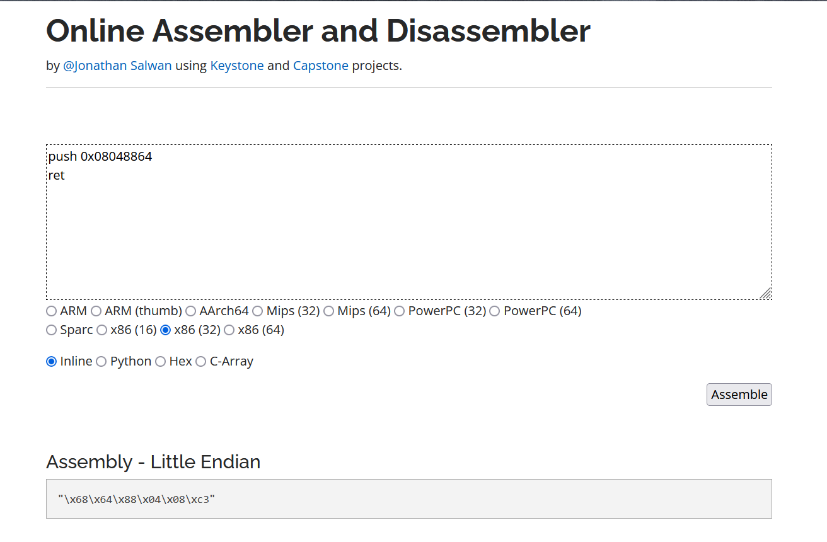Choose ARM (thumb) architecture option
Viewport: 827px width, 542px height.
click(x=96, y=311)
